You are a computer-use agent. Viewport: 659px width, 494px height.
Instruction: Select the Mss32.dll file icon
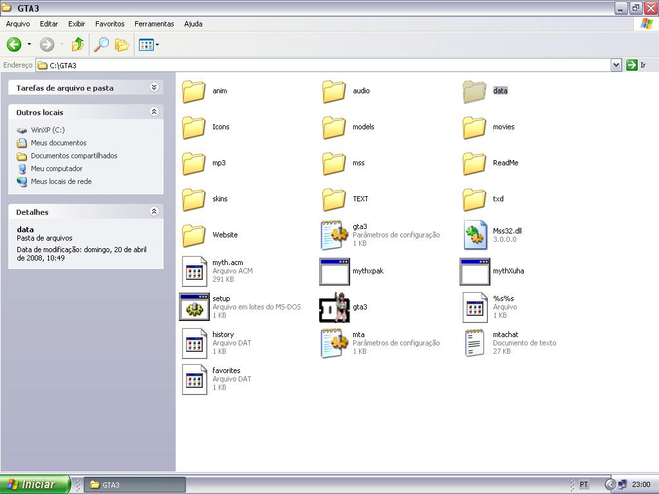tap(476, 235)
